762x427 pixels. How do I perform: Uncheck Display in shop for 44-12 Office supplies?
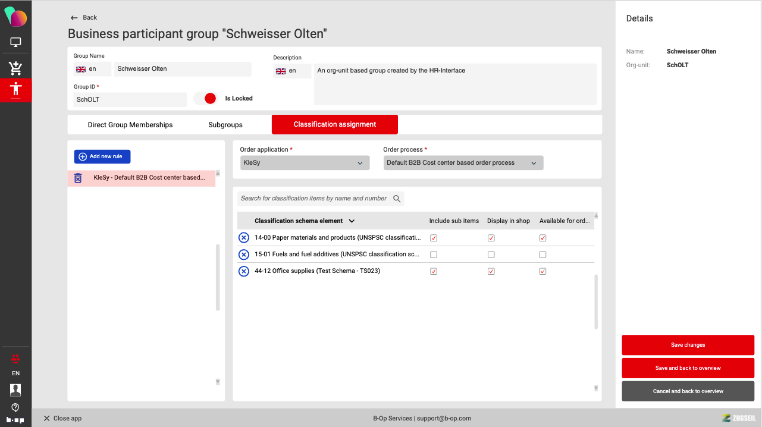coord(491,271)
